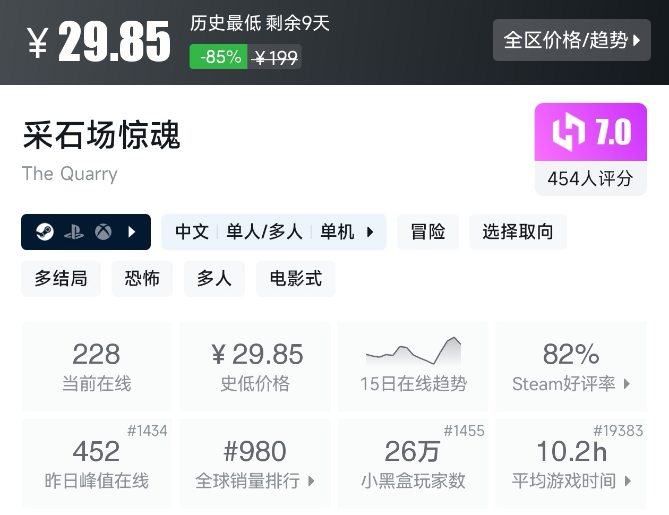Screen dimensions: 669x515
Task: Expand the game mode info arrow
Action: (370, 231)
